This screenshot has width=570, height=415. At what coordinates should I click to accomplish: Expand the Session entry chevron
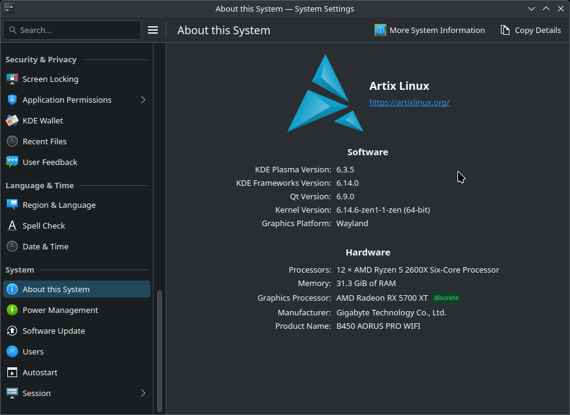tap(143, 393)
